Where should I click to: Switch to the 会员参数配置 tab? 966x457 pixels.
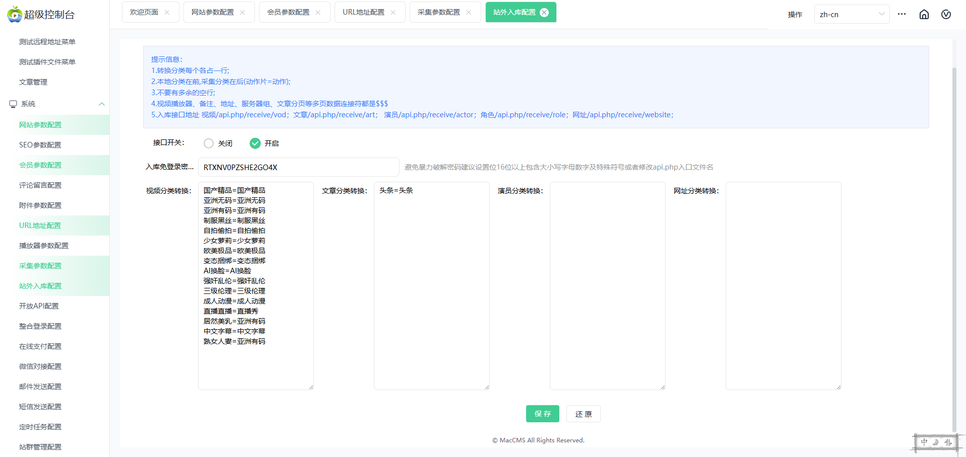[288, 13]
